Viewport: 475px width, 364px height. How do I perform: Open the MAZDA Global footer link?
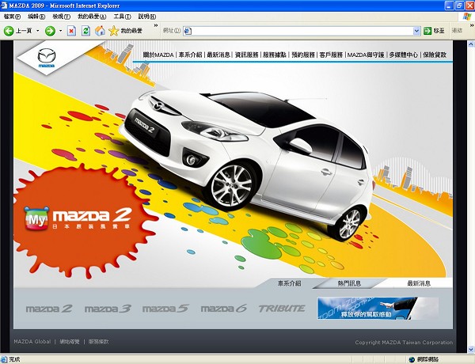pyautogui.click(x=32, y=342)
